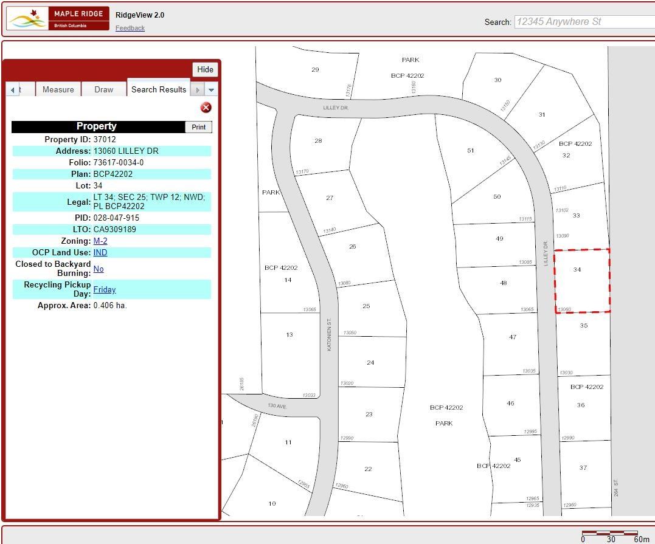
Task: Click the Maple Ridge logo
Action: coord(58,19)
